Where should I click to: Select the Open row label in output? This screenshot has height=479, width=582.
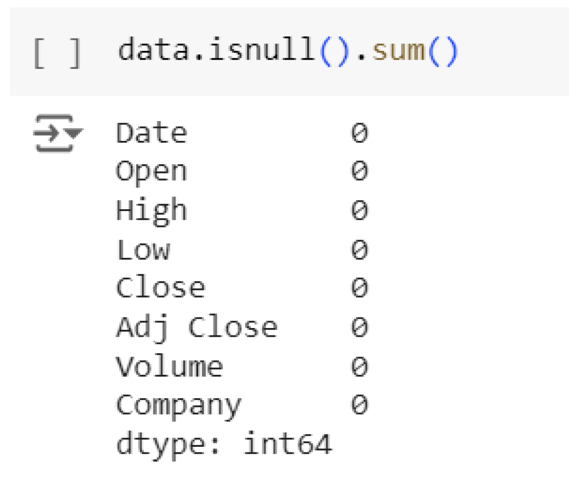coord(151,172)
